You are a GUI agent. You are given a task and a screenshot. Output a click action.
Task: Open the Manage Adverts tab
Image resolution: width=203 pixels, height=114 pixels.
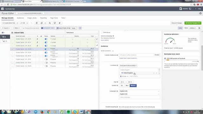pyautogui.click(x=8, y=18)
